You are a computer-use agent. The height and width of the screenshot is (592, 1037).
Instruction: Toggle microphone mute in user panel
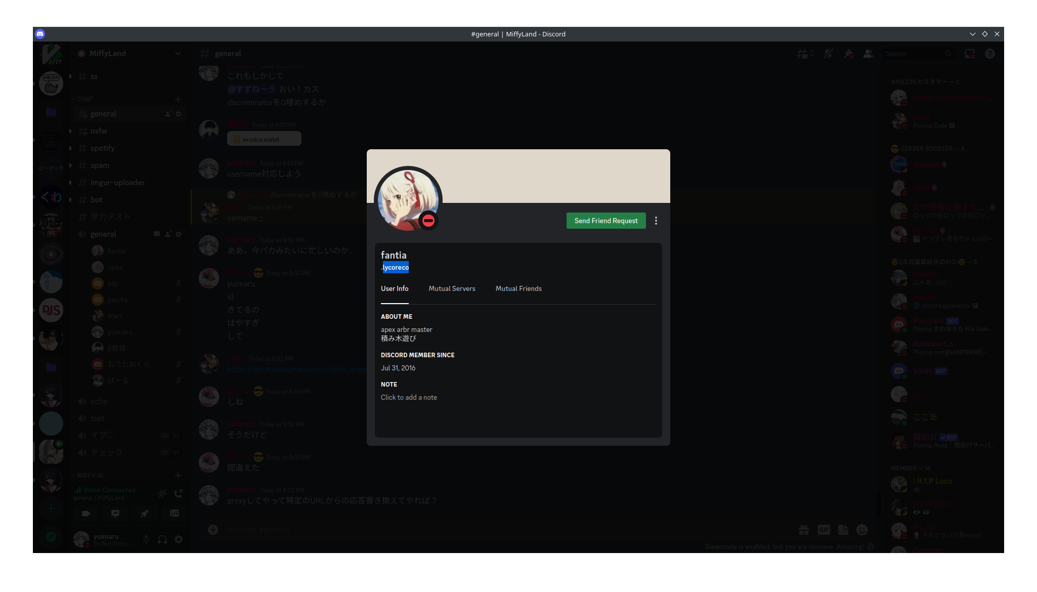[x=146, y=540]
